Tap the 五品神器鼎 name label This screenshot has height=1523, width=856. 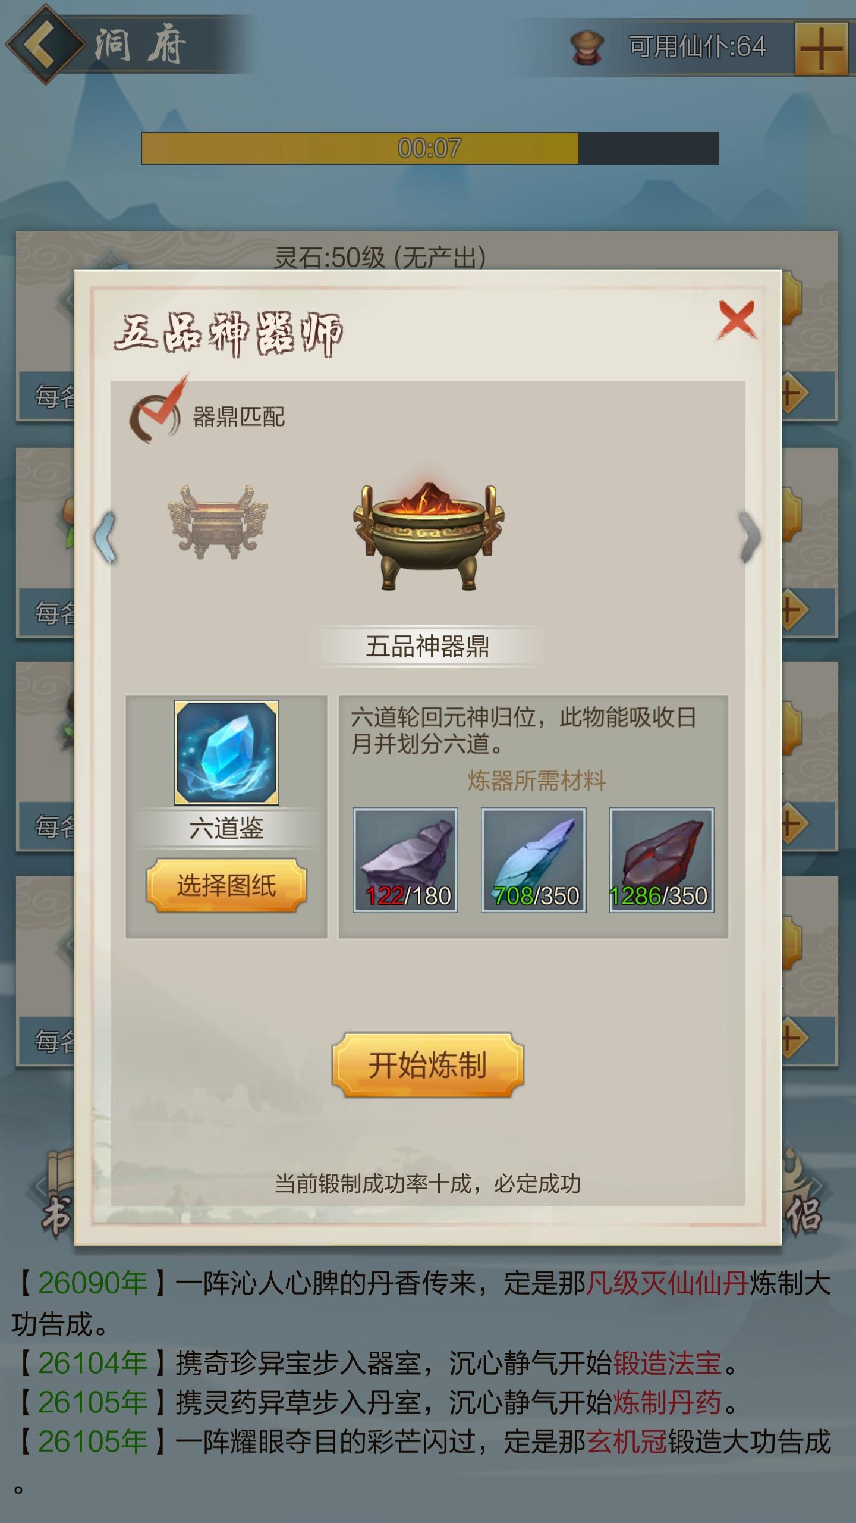(x=427, y=646)
